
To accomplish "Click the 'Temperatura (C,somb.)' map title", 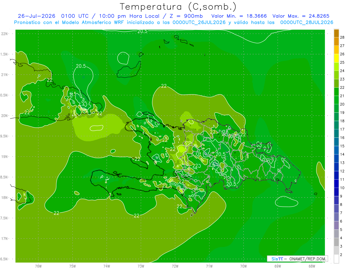I will (178, 7).
